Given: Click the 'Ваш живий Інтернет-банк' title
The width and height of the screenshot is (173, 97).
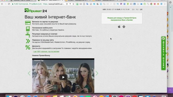Looking at the screenshot, I should [50, 17].
